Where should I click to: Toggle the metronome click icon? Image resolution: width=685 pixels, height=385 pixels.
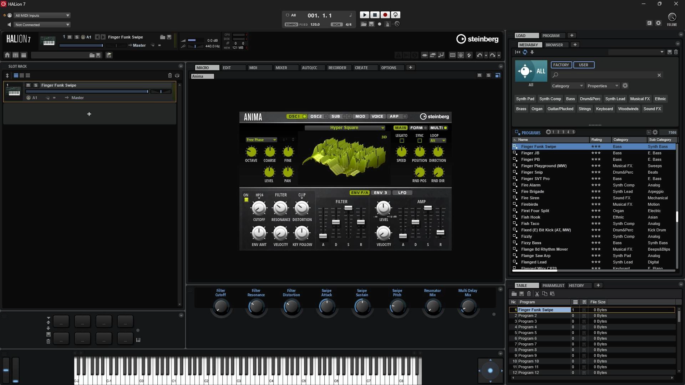coord(387,24)
